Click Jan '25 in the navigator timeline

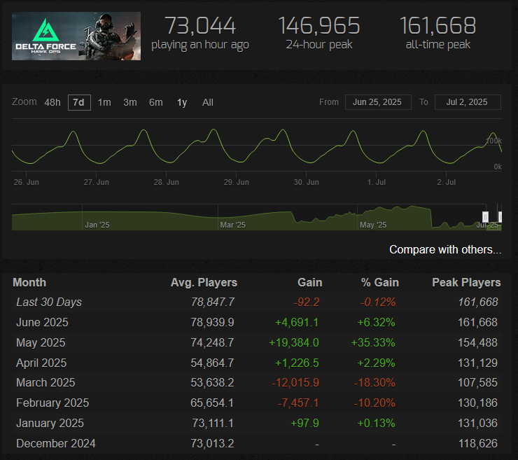pyautogui.click(x=97, y=225)
